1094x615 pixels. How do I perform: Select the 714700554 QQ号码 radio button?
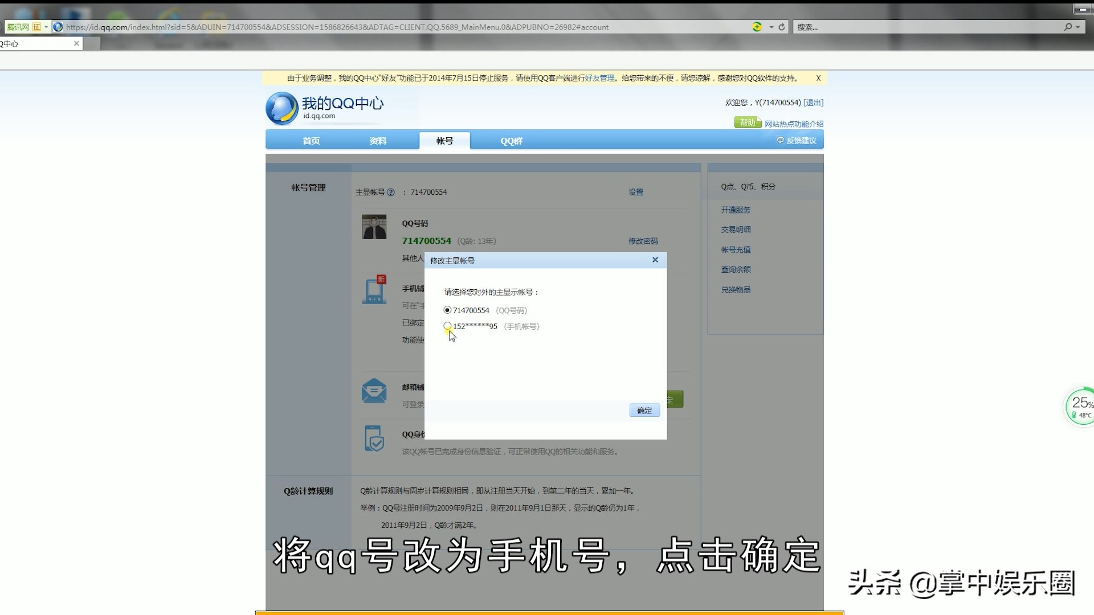(447, 310)
